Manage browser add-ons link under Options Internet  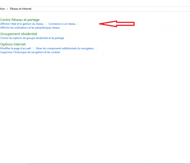(65, 48)
